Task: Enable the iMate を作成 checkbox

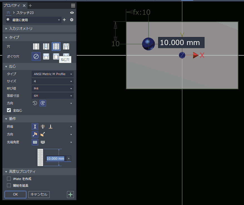Action: coord(9,179)
